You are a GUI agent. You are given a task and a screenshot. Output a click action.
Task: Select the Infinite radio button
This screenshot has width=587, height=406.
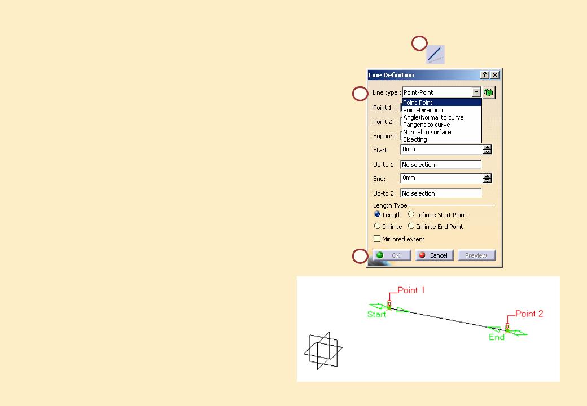(x=377, y=226)
